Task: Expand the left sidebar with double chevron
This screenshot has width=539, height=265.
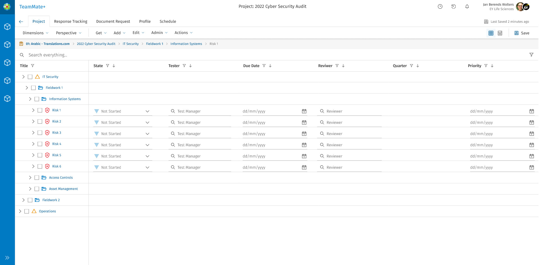Action: [7, 257]
